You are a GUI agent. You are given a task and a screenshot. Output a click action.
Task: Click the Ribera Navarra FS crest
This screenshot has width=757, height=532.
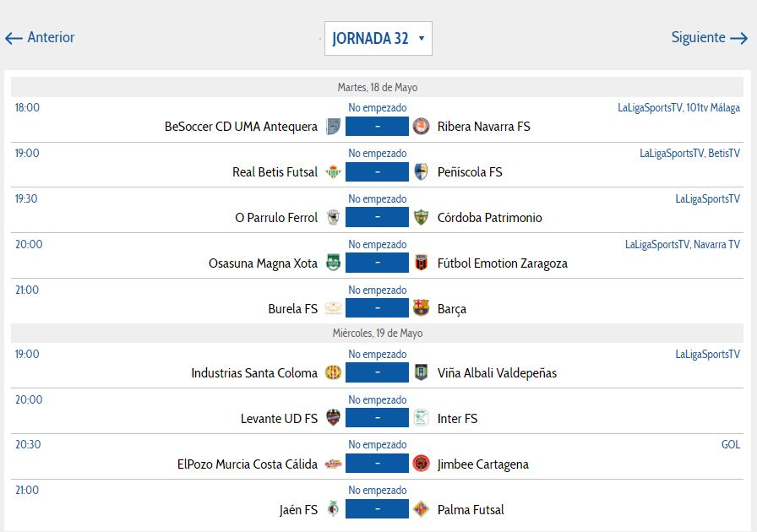(x=421, y=126)
